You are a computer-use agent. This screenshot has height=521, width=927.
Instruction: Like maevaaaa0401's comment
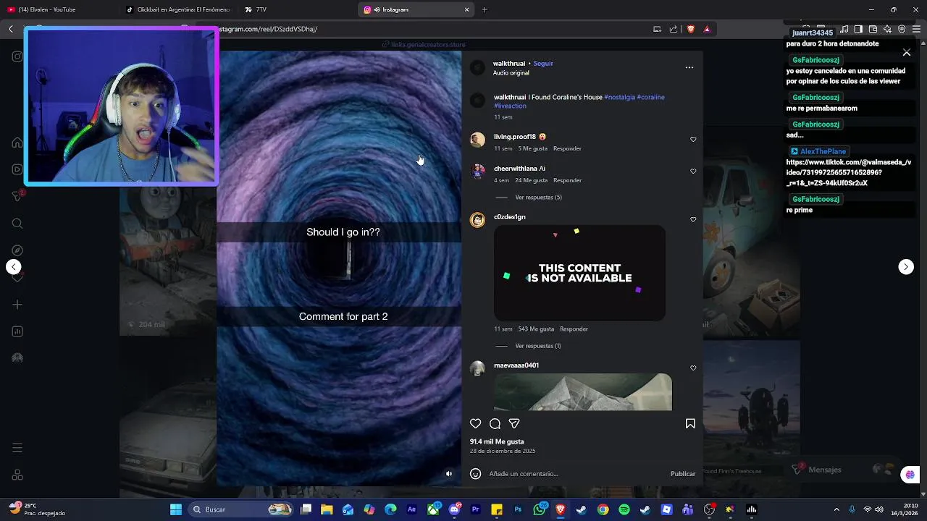(693, 368)
